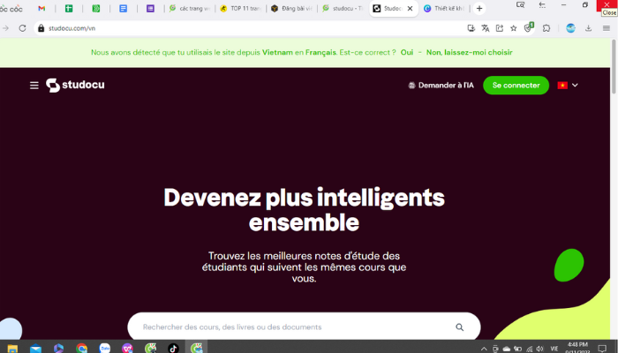Open File Explorer from the taskbar
The width and height of the screenshot is (618, 353).
(12, 349)
